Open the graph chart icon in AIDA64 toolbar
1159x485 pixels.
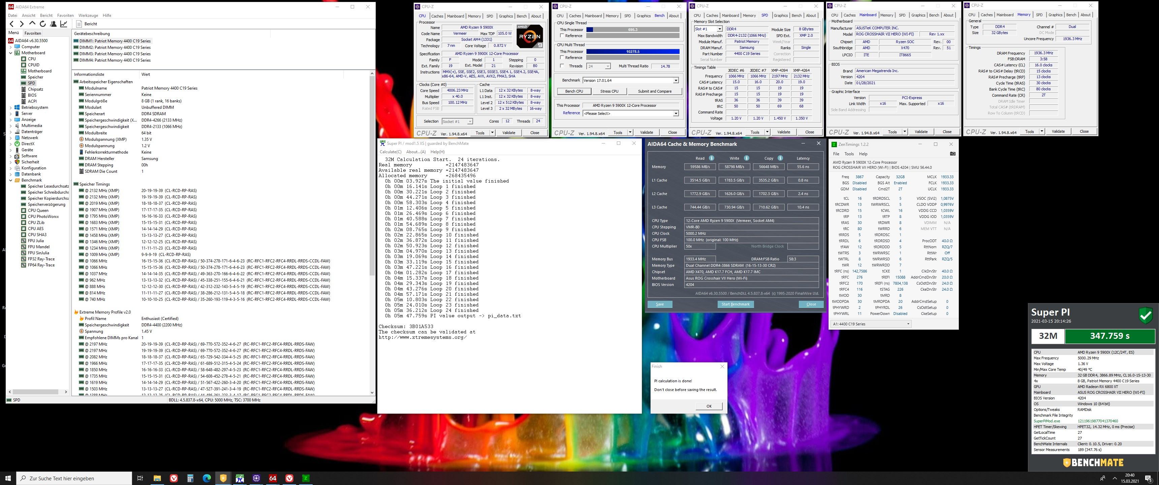point(64,24)
